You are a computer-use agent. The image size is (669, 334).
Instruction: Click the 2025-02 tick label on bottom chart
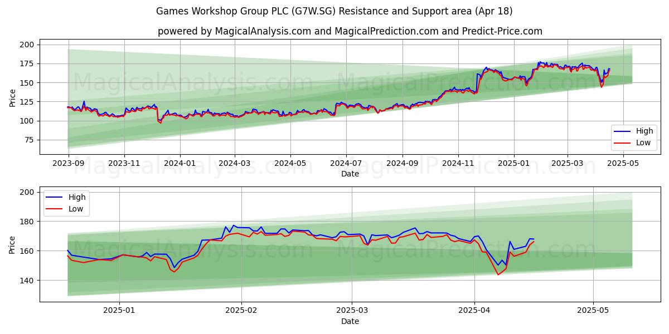(242, 311)
